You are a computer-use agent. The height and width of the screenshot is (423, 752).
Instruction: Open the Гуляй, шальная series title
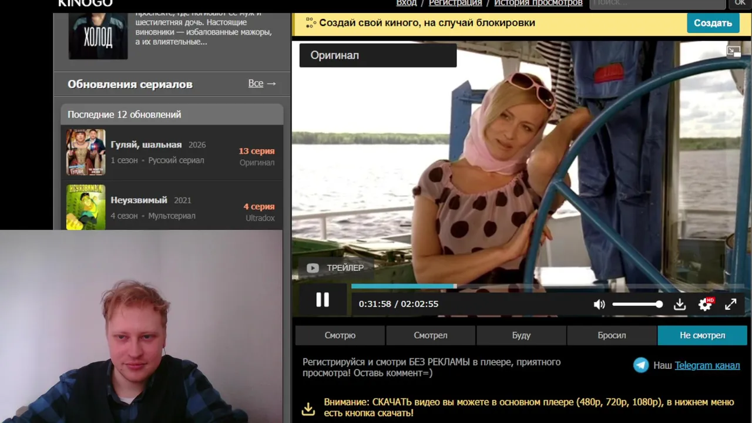click(x=146, y=145)
